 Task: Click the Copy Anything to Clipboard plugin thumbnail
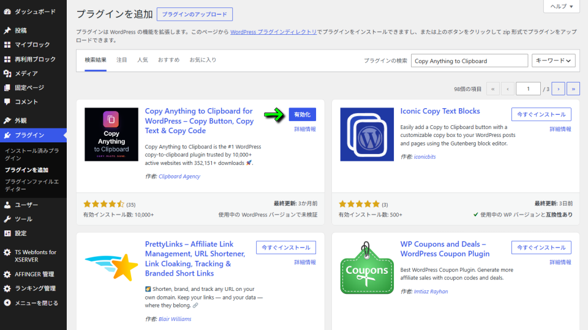(111, 134)
